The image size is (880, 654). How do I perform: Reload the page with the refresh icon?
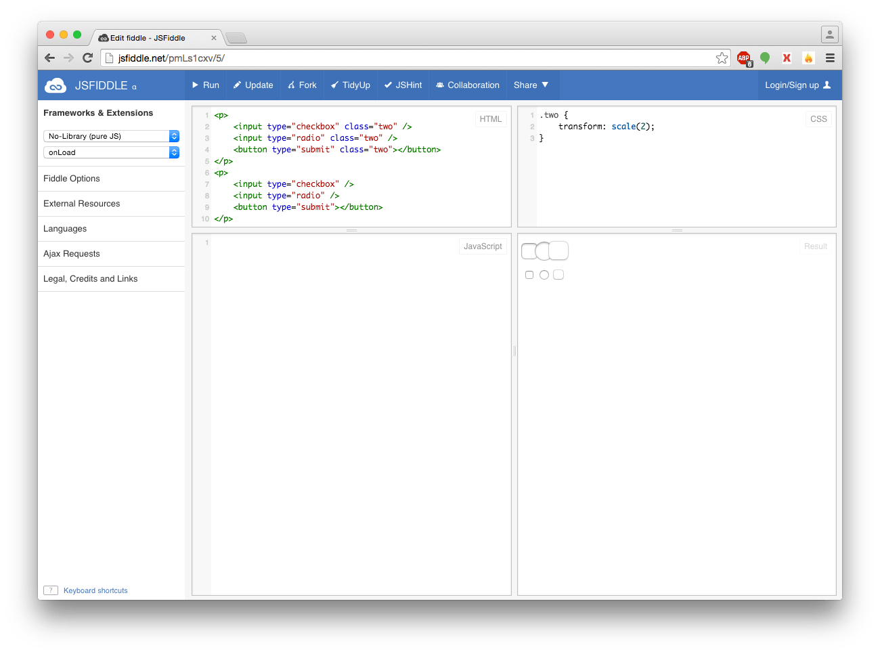point(87,58)
